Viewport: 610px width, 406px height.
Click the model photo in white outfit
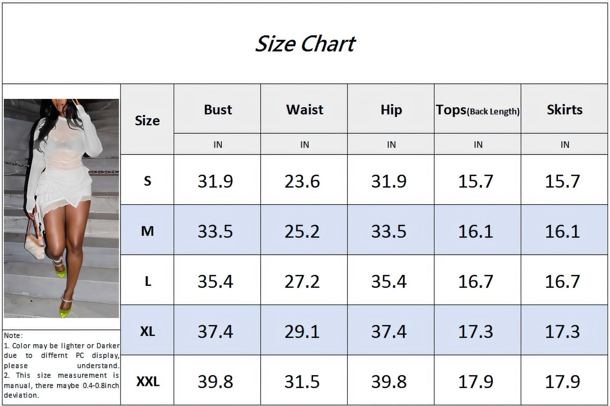[61, 208]
